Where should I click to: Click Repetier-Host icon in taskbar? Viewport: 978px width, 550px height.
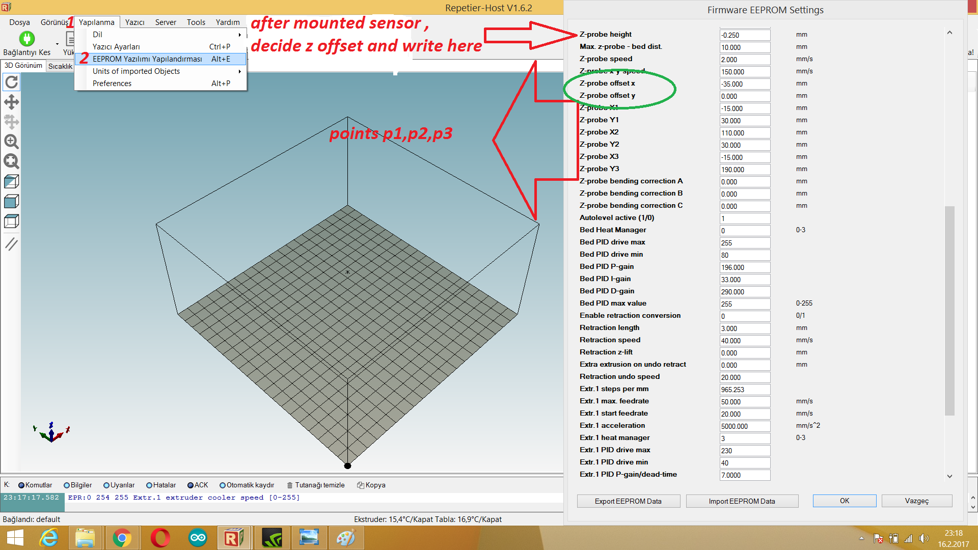pos(234,538)
